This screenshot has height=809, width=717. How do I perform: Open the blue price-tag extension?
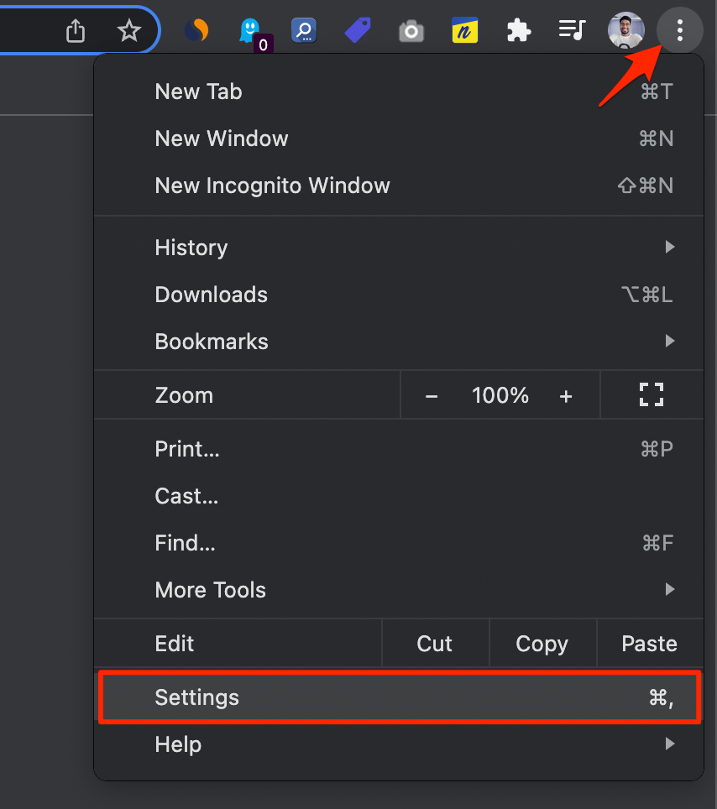click(x=357, y=30)
